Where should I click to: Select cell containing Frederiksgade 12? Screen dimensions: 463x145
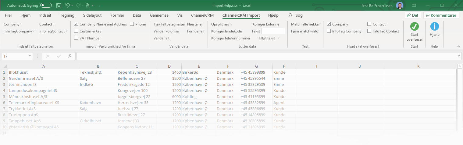[137, 85]
